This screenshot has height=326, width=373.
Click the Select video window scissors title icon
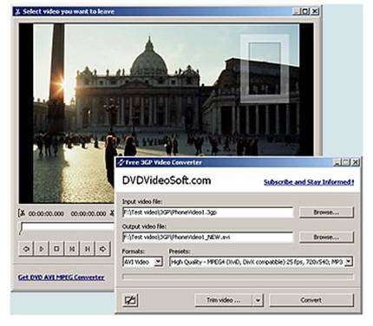18,12
